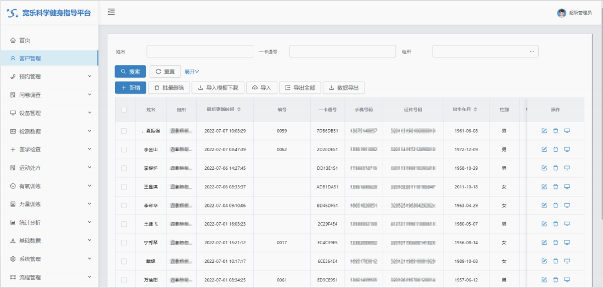
Task: Click the 导入模板下载 button
Action: point(218,88)
